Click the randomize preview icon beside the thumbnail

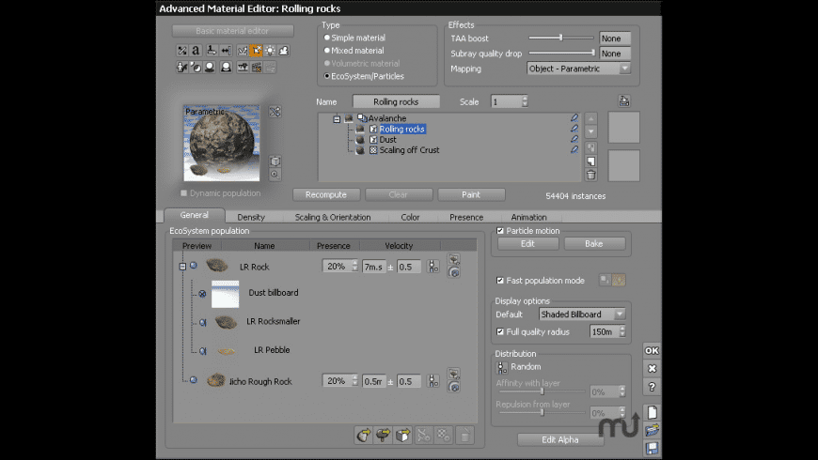click(x=275, y=112)
